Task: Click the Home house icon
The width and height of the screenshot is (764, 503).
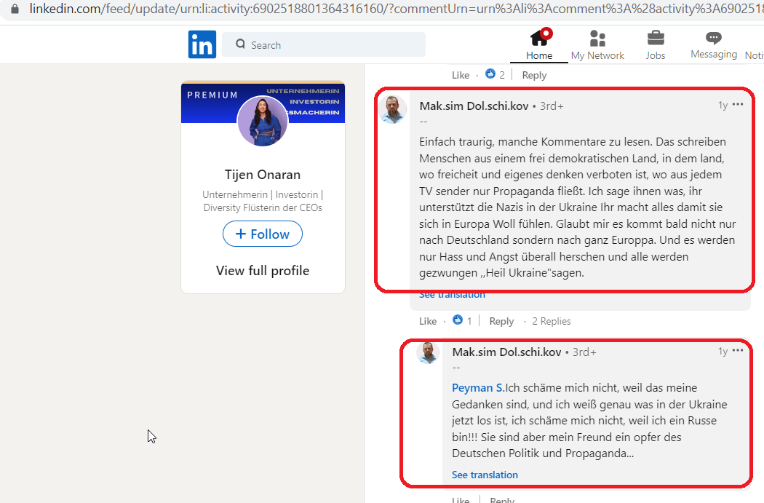Action: click(539, 38)
